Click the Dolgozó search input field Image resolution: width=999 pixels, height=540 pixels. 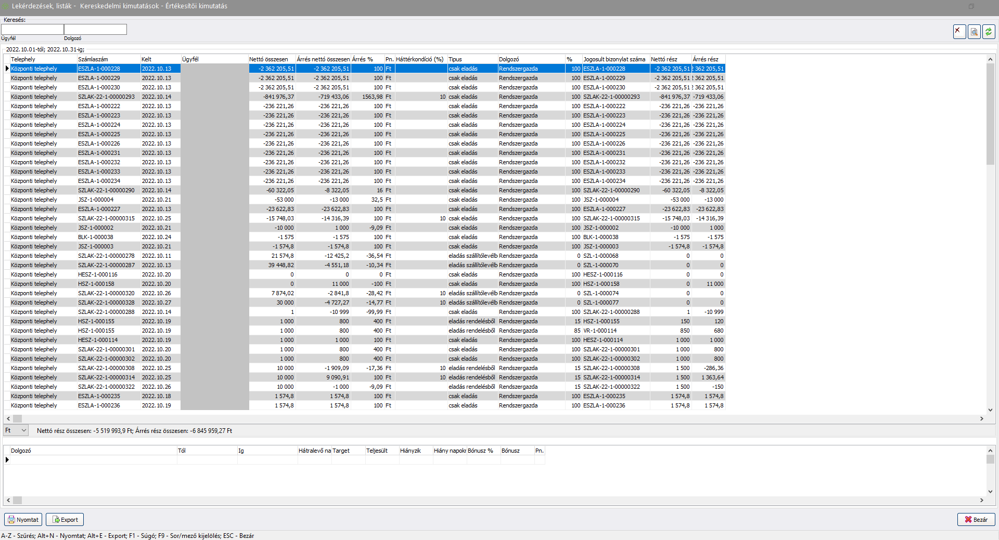(x=95, y=30)
